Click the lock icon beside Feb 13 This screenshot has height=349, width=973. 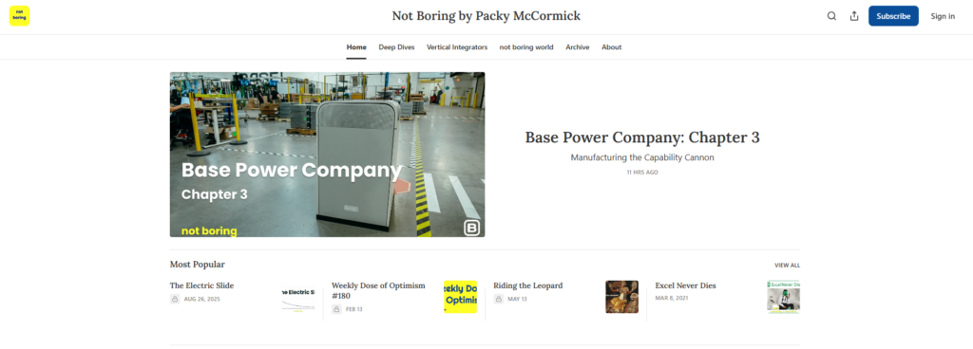point(336,309)
